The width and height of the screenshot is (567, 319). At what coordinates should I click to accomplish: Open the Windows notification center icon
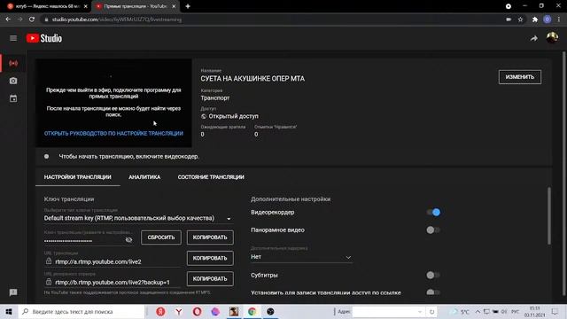pos(555,311)
